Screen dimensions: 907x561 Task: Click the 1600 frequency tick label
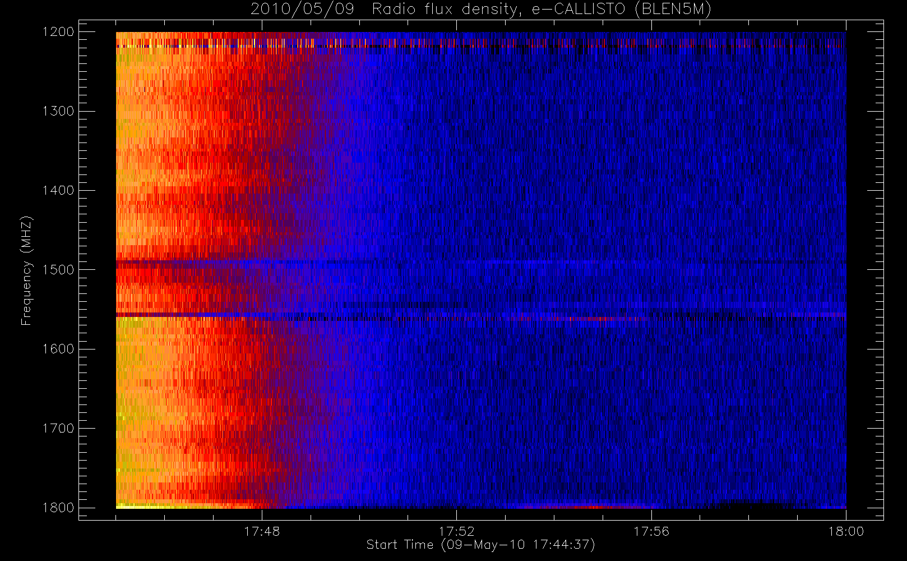tap(58, 349)
